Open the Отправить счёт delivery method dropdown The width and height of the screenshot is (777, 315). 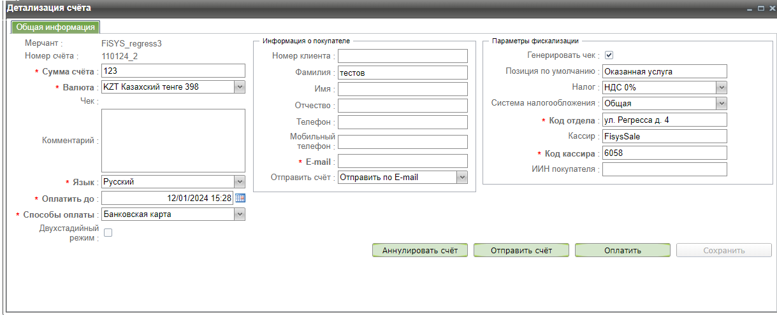[x=462, y=178]
